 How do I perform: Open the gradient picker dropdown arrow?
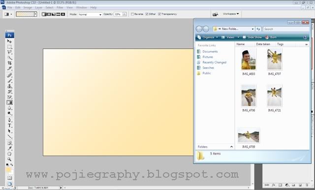click(35, 14)
